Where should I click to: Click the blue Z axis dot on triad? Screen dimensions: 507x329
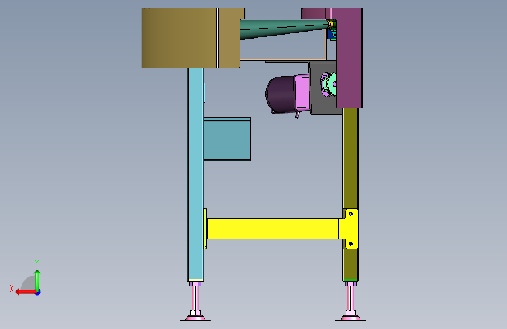point(38,292)
